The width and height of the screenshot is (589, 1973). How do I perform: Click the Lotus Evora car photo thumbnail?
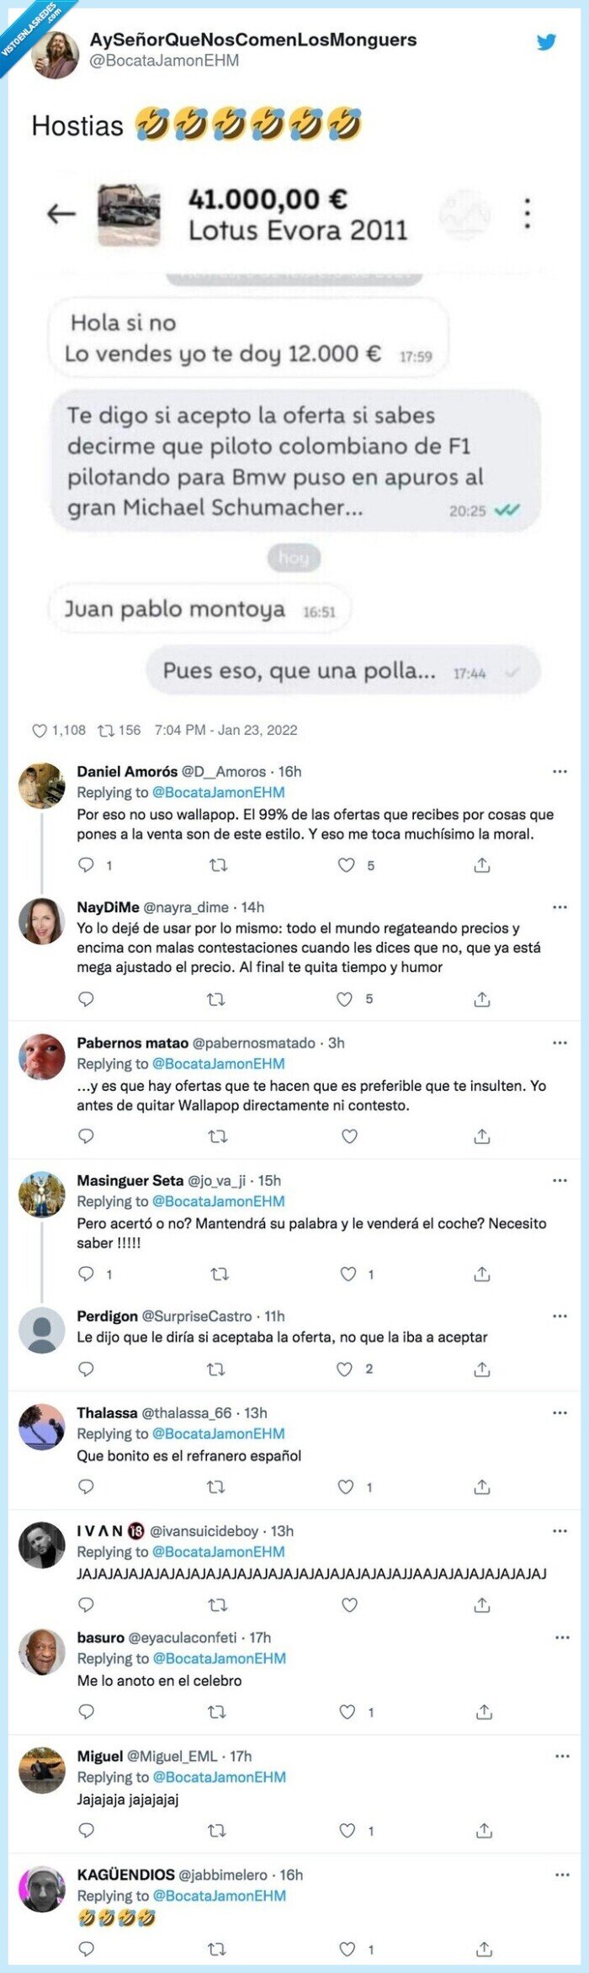[122, 210]
